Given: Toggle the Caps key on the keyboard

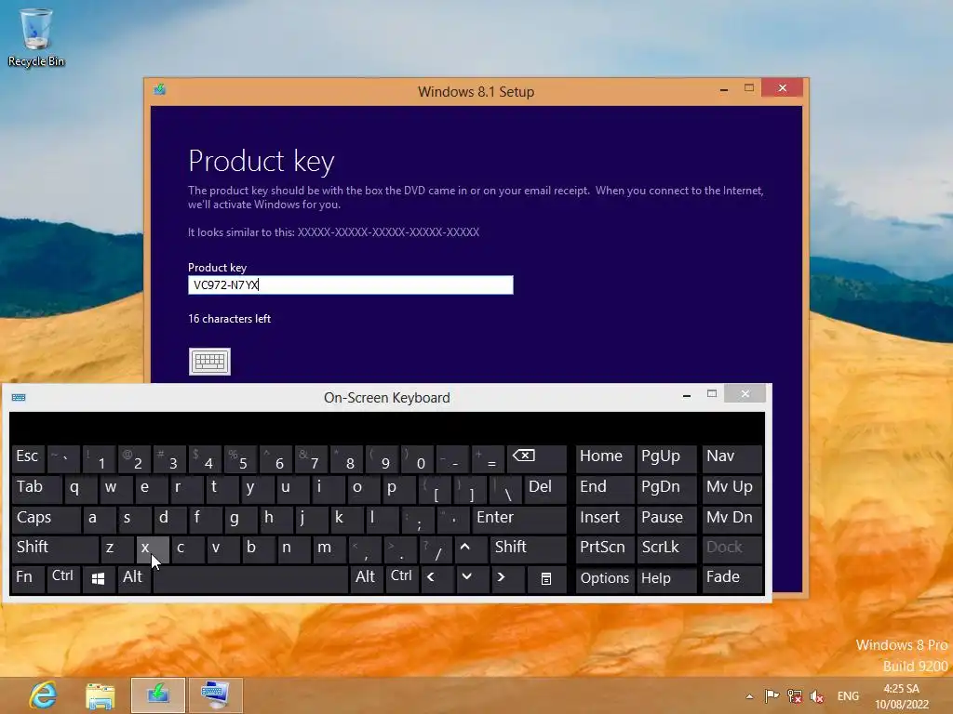Looking at the screenshot, I should tap(46, 519).
